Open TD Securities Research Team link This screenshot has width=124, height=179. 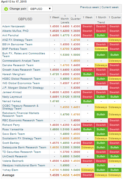pyautogui.click(x=22, y=152)
